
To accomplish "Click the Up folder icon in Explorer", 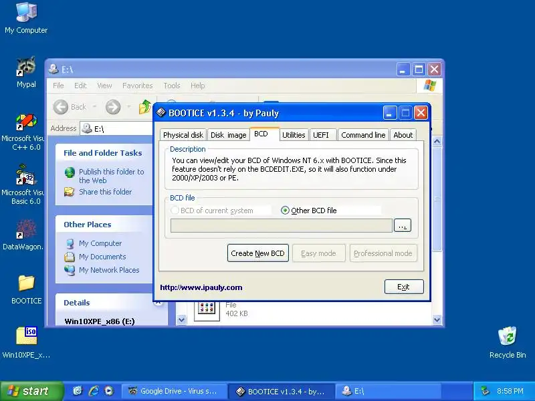I will [145, 107].
